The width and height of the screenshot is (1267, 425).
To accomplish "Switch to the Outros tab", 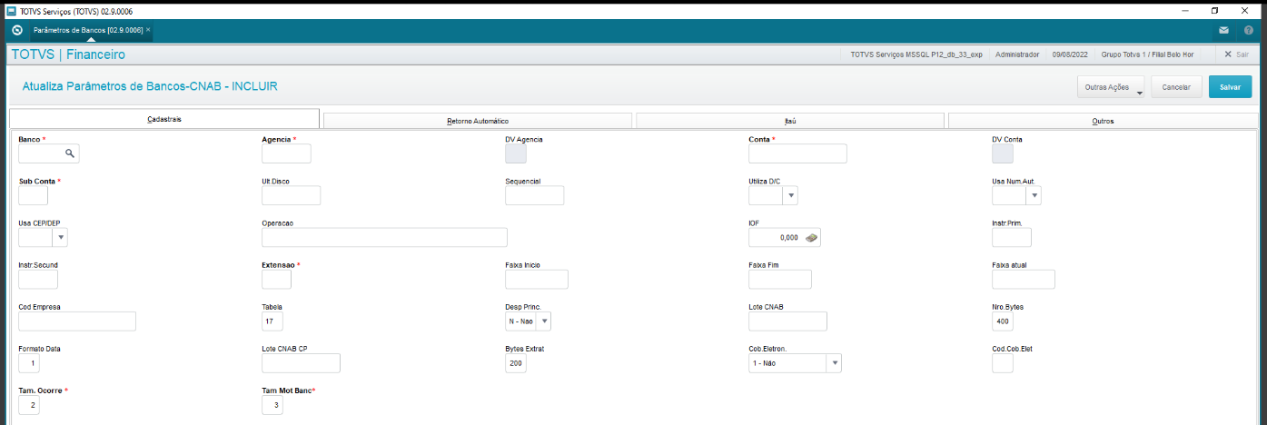I will 1103,120.
